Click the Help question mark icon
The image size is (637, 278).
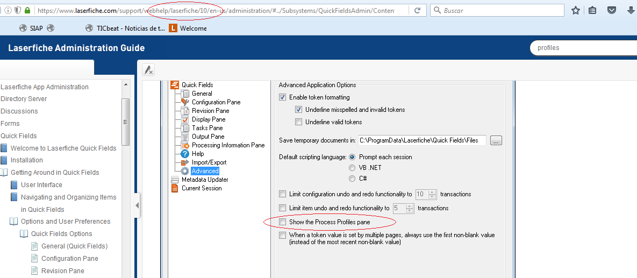pyautogui.click(x=185, y=154)
